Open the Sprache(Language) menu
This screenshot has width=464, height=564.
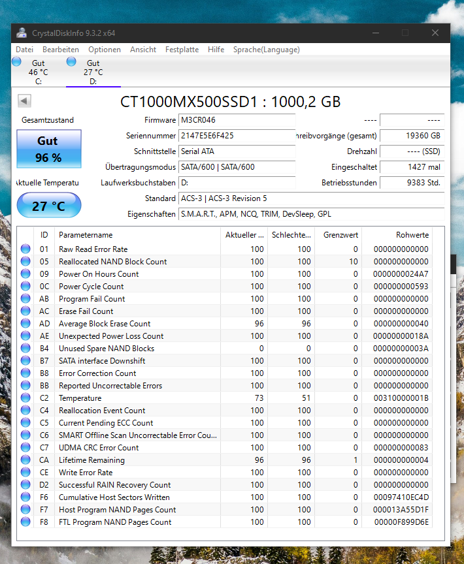tap(267, 50)
